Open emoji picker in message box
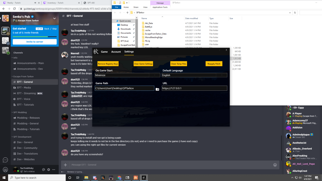The height and width of the screenshot is (181, 322). click(275, 165)
